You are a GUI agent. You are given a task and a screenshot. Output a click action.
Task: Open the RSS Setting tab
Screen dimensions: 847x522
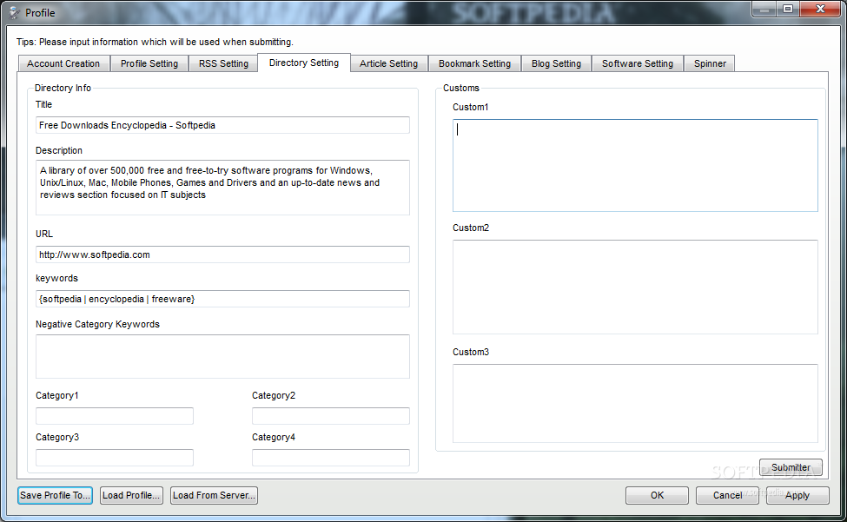pos(223,63)
